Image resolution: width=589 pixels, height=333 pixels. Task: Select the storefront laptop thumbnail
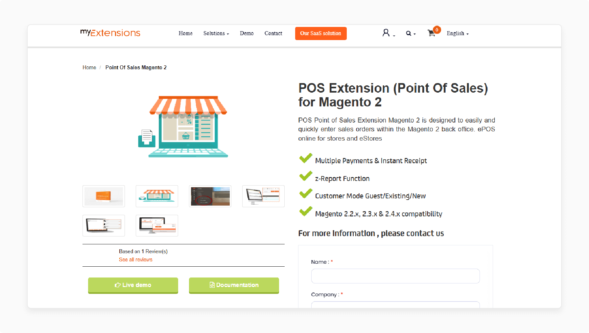tap(157, 196)
